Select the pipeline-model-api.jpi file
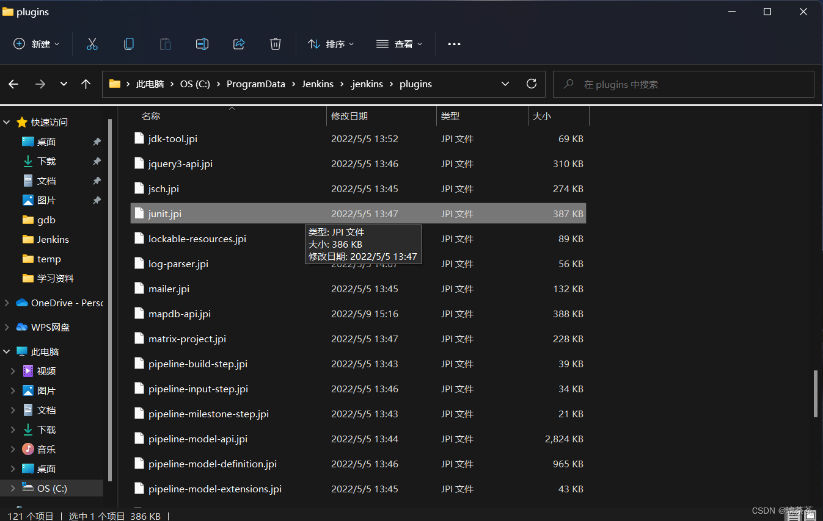 coord(359,439)
